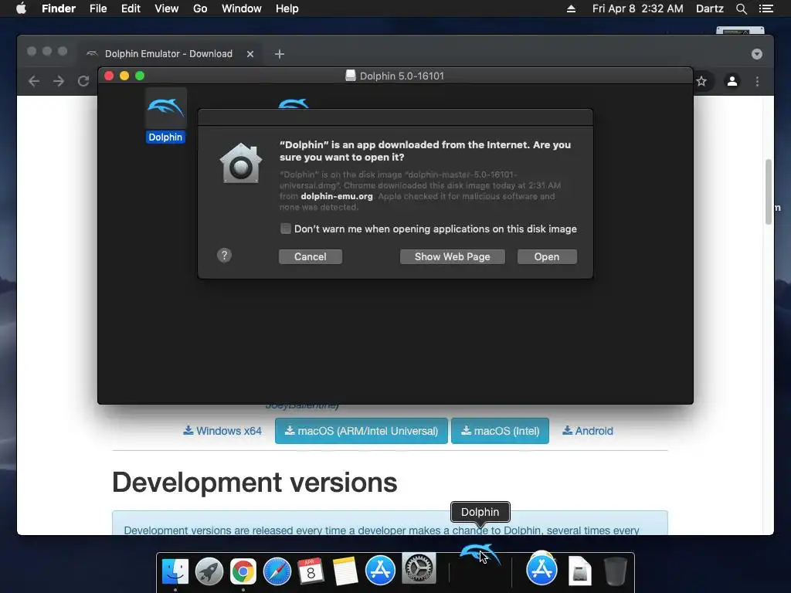Click the eject icon in menu bar
The width and height of the screenshot is (791, 593).
pos(571,8)
